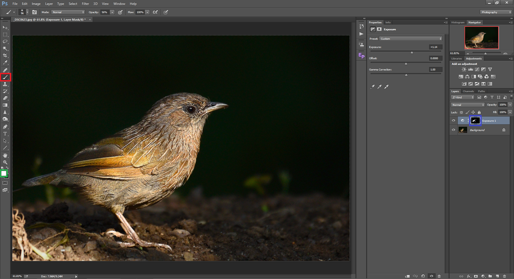Viewport: 514px width, 279px height.
Task: Switch to the Libraries tab
Action: pos(457,59)
